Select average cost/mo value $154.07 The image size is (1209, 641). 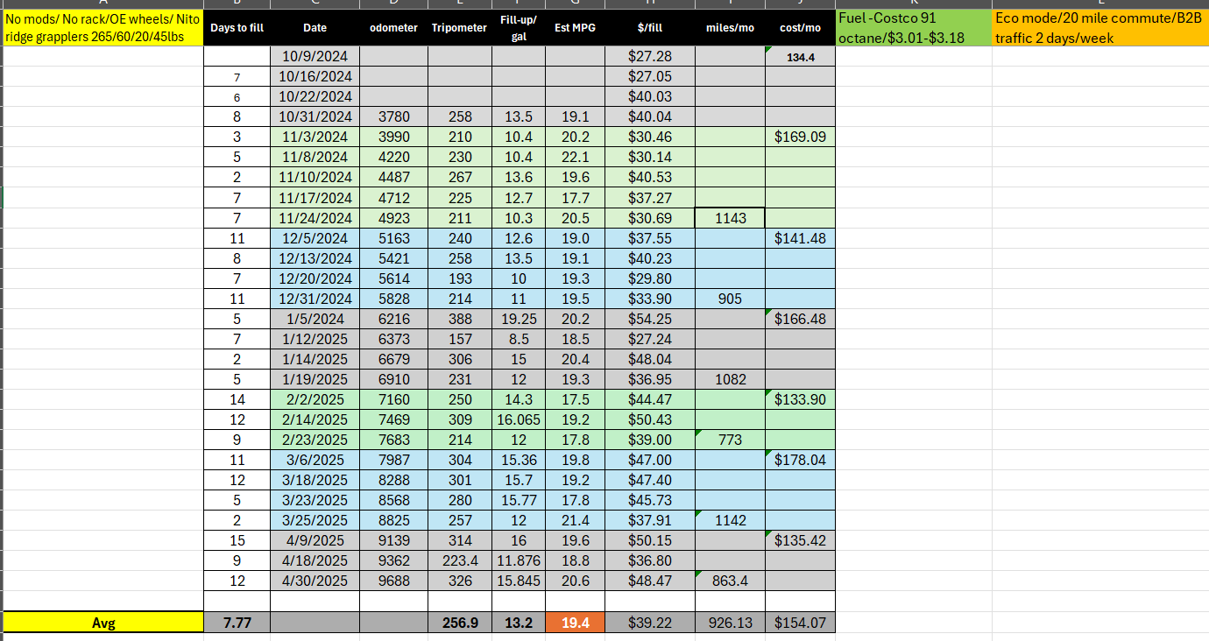(x=800, y=623)
